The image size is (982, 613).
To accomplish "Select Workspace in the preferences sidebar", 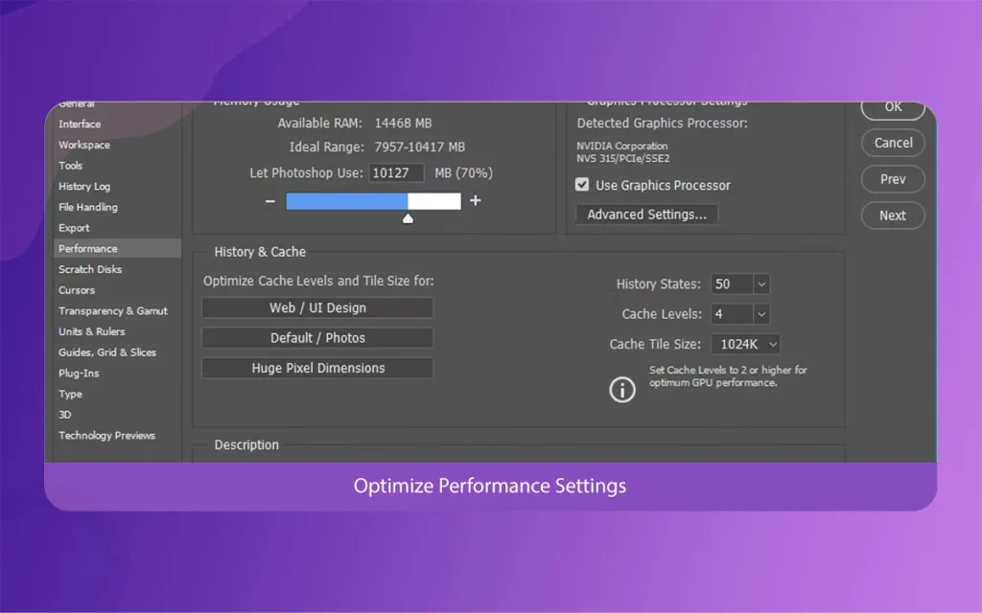I will point(84,145).
